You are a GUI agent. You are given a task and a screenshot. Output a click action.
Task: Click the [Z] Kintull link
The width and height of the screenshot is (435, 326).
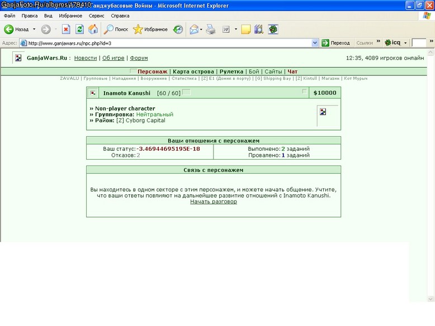click(x=306, y=78)
